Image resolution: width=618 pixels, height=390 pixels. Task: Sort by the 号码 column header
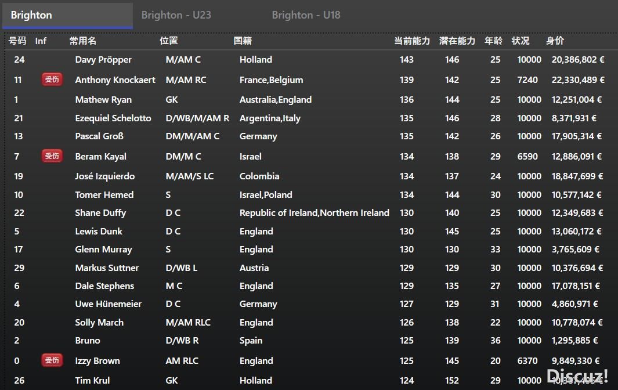[17, 41]
